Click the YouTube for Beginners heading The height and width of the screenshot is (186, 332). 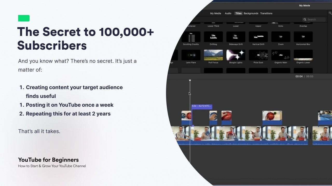pyautogui.click(x=48, y=160)
